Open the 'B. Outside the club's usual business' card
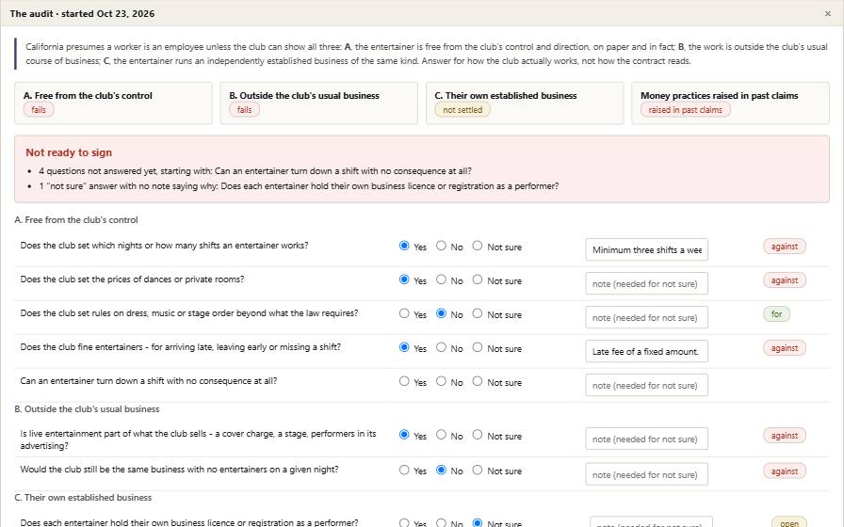 (318, 103)
